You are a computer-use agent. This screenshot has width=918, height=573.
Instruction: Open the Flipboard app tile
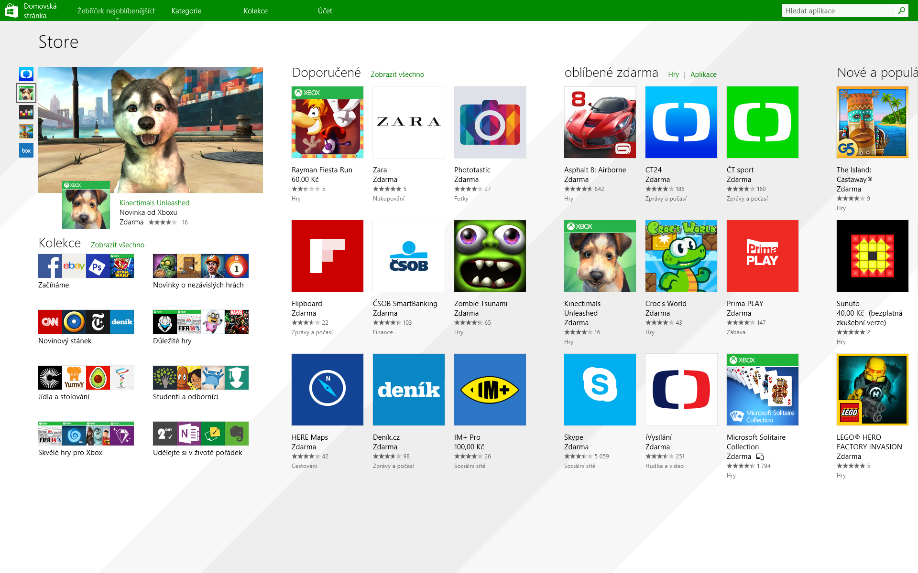coord(328,256)
